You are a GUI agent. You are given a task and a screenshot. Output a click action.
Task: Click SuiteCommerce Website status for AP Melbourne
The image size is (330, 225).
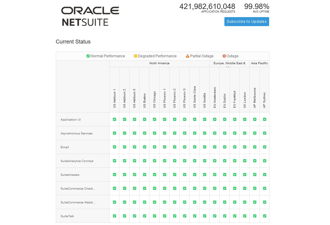(x=255, y=202)
